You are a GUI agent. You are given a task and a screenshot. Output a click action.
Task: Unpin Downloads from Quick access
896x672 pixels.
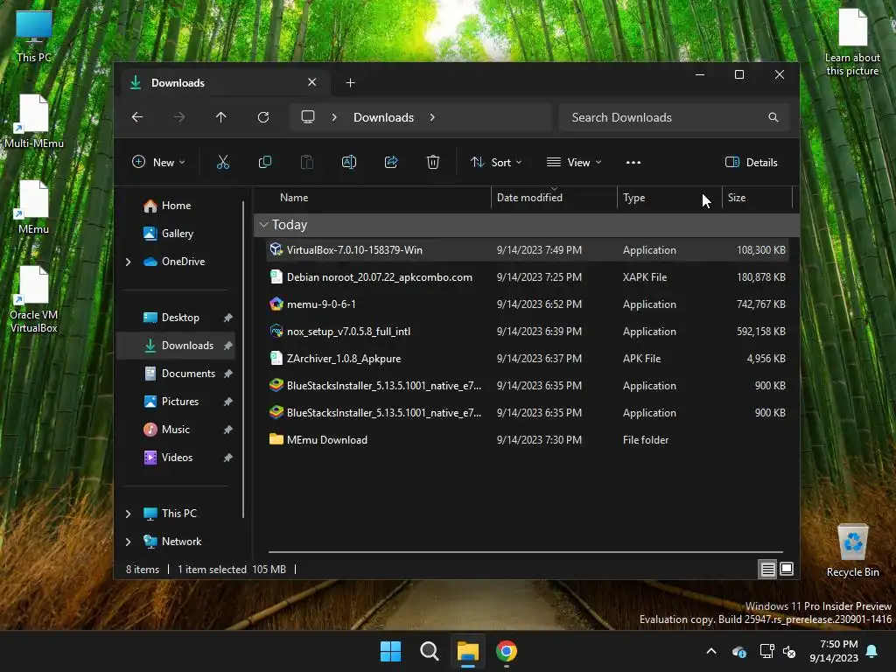(228, 345)
